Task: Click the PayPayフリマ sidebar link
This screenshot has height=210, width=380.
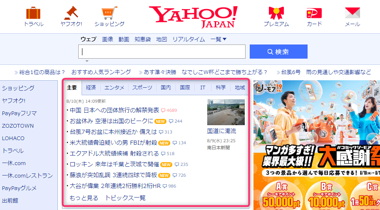Action: [x=19, y=113]
